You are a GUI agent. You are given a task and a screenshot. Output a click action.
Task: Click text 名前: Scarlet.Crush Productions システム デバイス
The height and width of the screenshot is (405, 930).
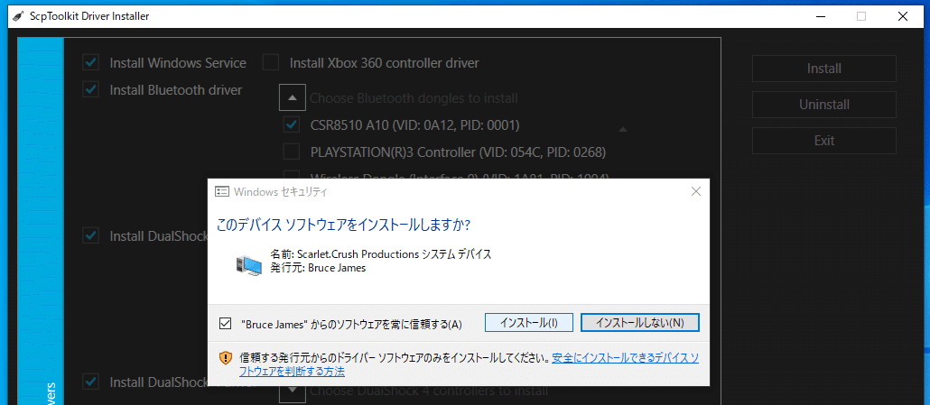point(381,254)
